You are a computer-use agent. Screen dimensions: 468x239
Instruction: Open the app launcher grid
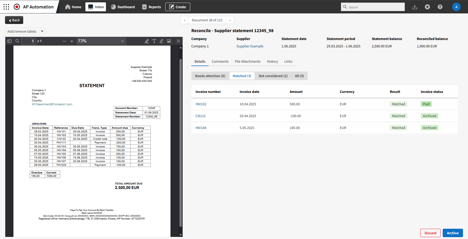point(6,7)
